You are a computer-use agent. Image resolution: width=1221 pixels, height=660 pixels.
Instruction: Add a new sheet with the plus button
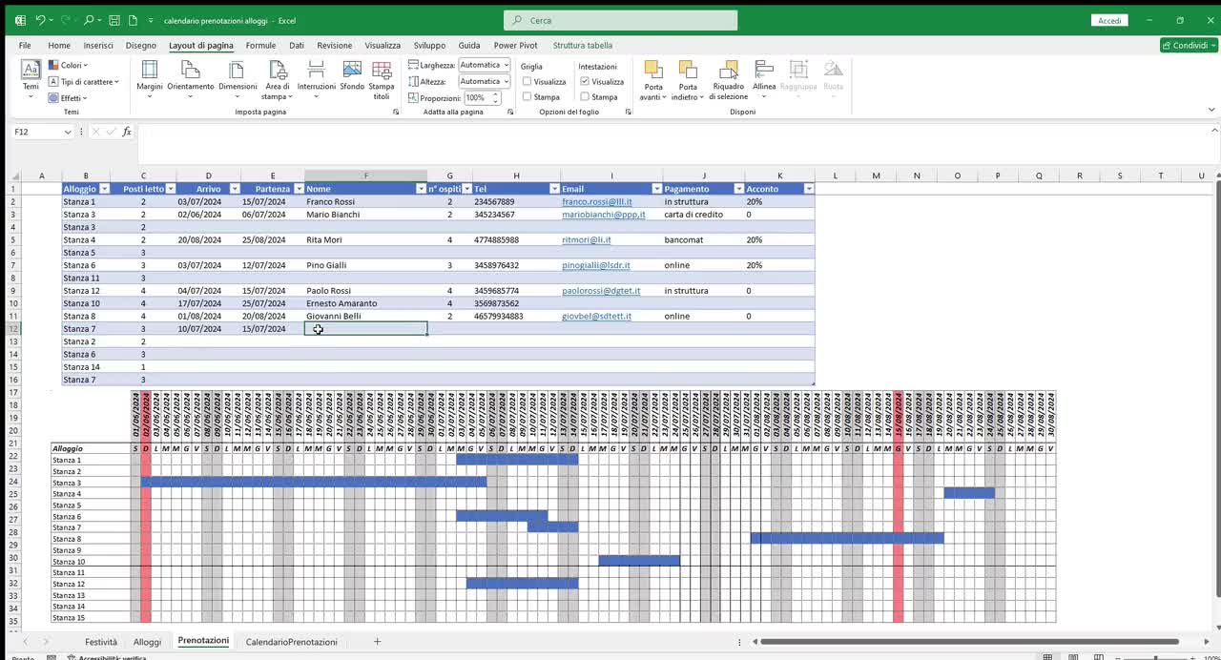point(377,642)
